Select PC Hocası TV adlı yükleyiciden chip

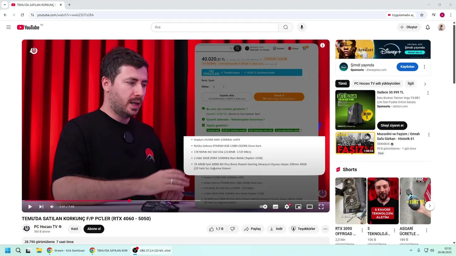pyautogui.click(x=377, y=84)
